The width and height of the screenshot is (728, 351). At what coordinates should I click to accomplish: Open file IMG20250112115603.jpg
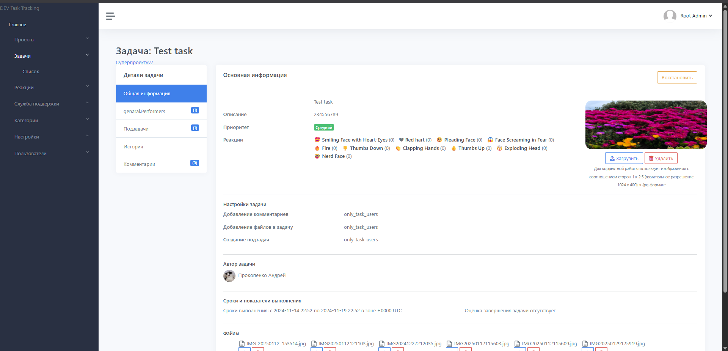tap(482, 344)
